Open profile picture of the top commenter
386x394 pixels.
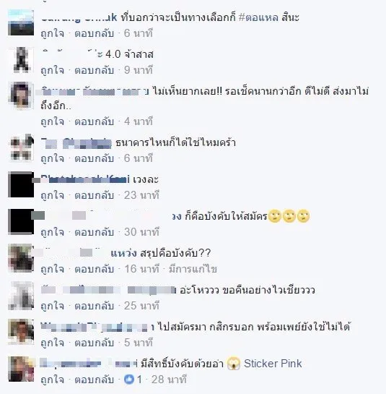tap(21, 22)
